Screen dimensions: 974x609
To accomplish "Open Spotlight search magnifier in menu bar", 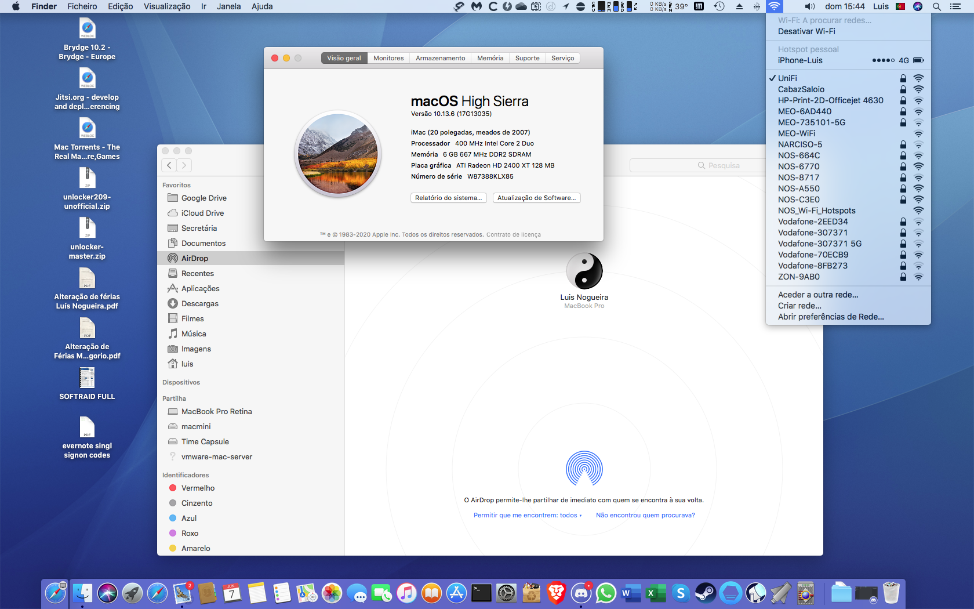I will click(x=937, y=6).
